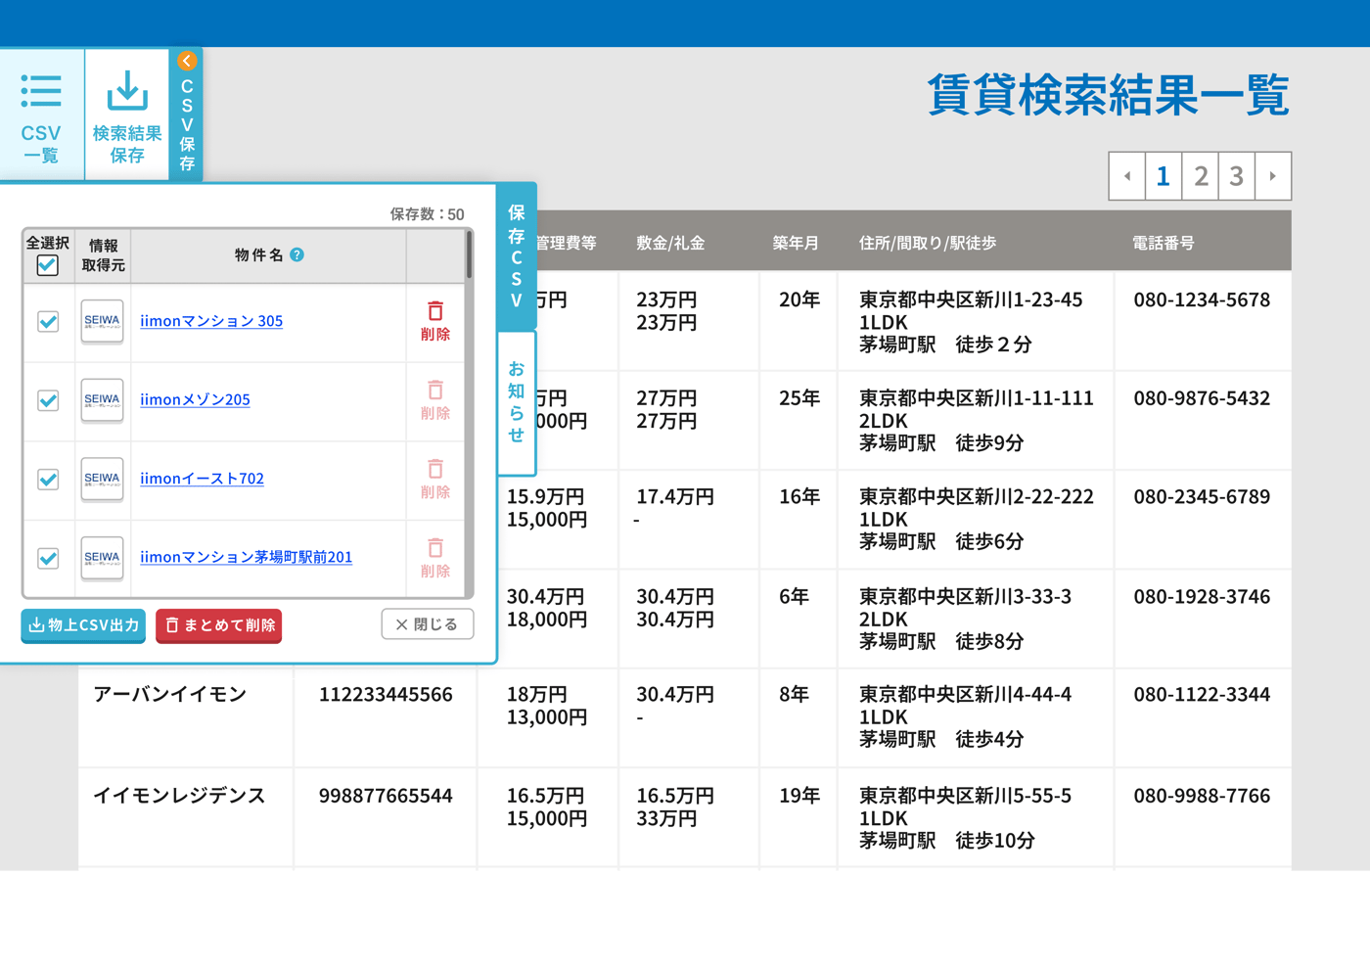Open the iimonマンション茅場町駅前201 link

coord(246,557)
